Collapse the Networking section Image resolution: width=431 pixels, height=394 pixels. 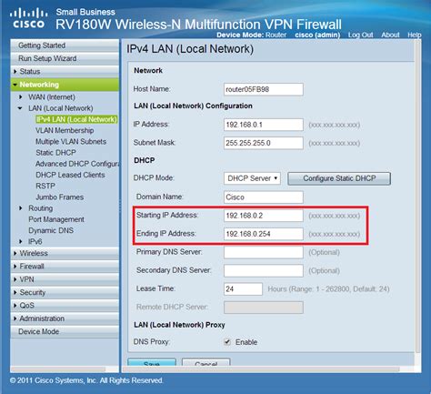click(x=65, y=85)
